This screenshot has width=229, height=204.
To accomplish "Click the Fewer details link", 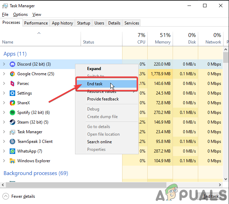I will point(23,196).
